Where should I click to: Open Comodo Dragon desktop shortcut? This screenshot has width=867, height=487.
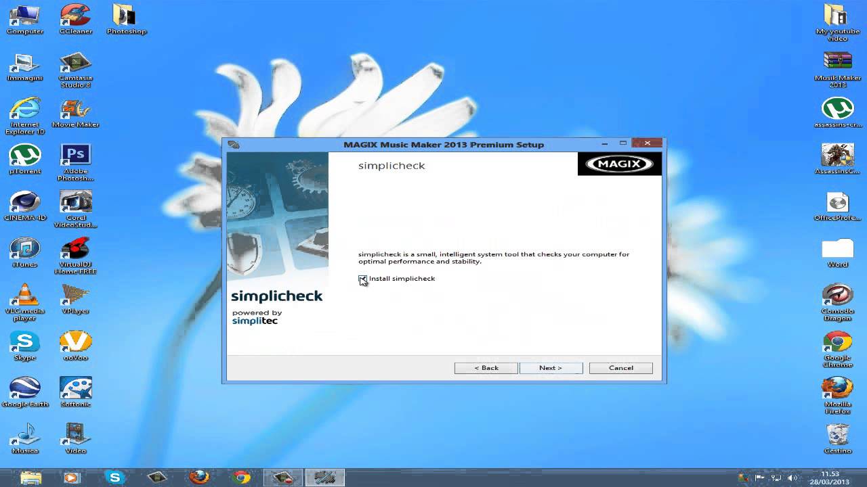(838, 303)
